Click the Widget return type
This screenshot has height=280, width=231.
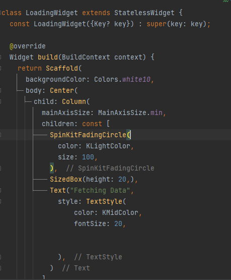(22, 58)
